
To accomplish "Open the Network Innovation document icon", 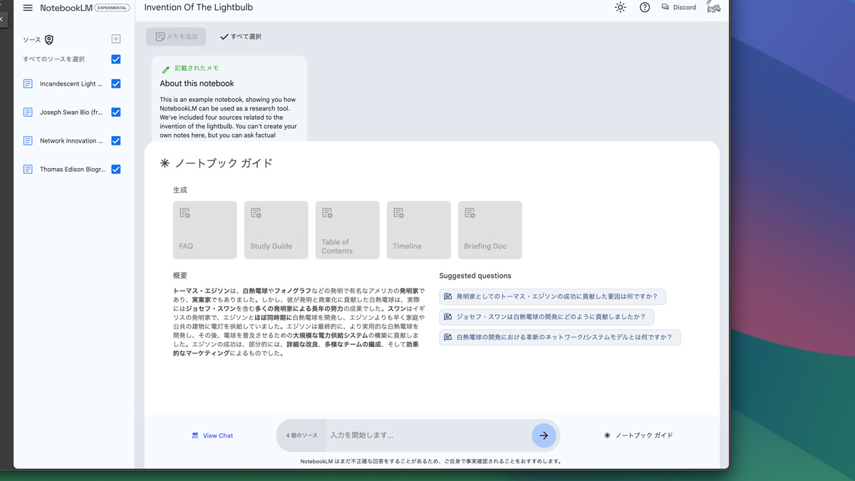I will point(28,140).
